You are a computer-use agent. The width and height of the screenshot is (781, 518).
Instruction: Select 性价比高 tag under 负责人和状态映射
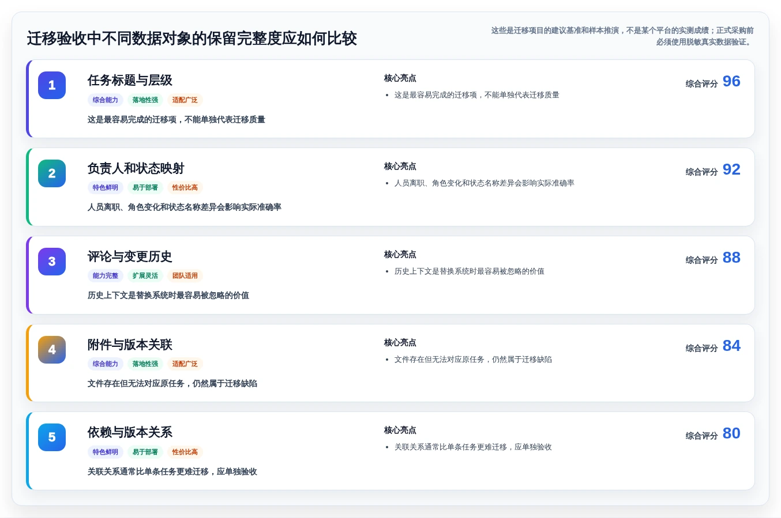pyautogui.click(x=185, y=187)
